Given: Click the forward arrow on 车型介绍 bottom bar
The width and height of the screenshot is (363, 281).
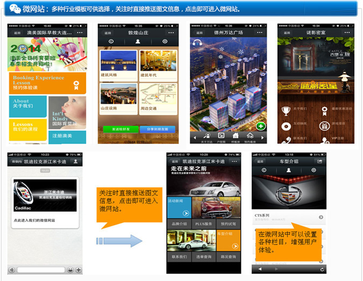Looking at the screenshot, I should click(x=276, y=269).
